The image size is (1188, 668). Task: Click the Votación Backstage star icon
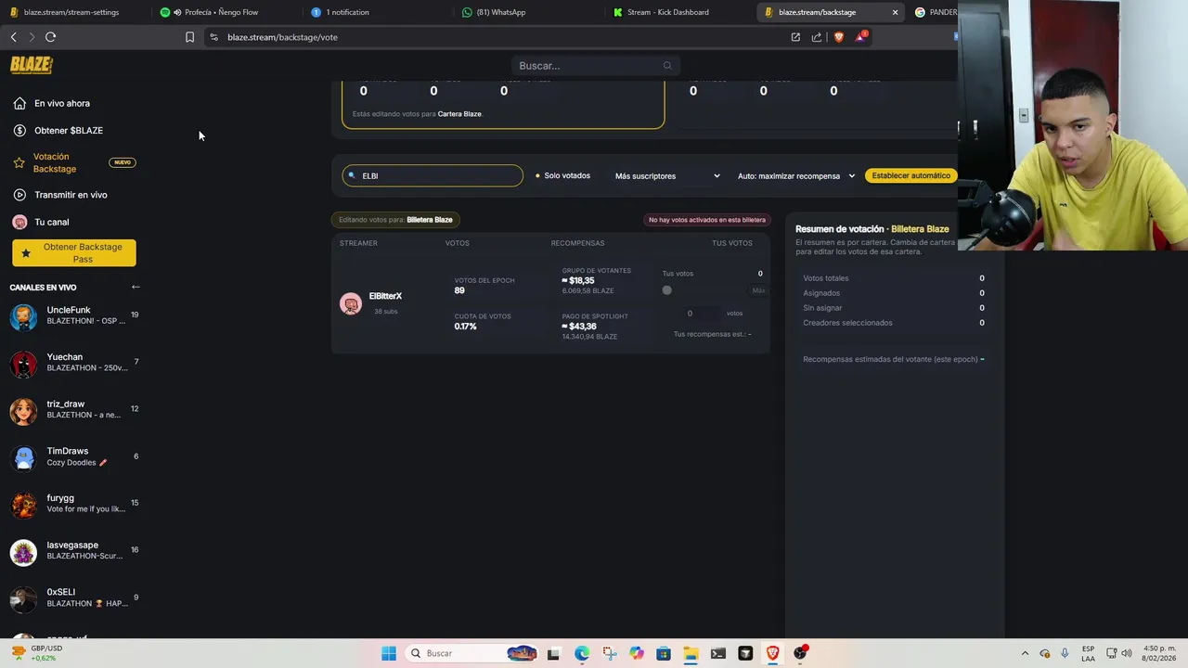[19, 163]
